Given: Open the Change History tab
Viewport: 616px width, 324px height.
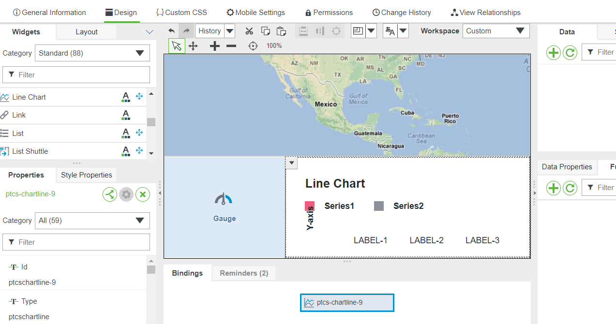Looking at the screenshot, I should coord(402,13).
